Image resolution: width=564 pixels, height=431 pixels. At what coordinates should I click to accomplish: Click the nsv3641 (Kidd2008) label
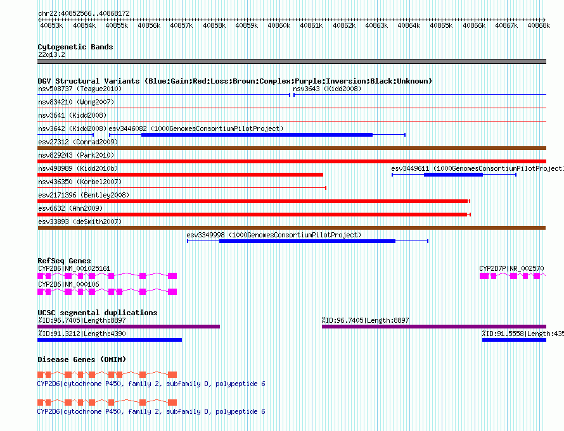(72, 115)
